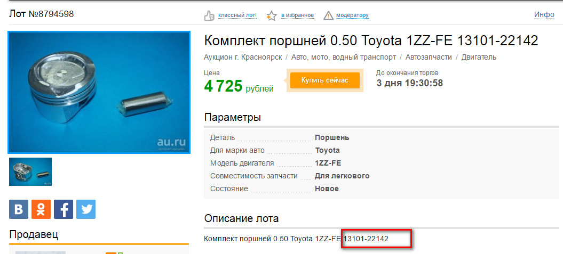563x254 pixels.
Task: Enlarge the main piston photo
Action: point(99,92)
